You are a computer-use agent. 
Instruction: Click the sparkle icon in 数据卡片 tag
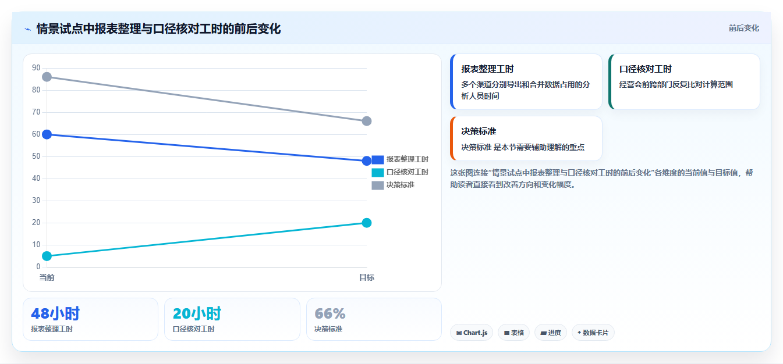[x=579, y=333]
